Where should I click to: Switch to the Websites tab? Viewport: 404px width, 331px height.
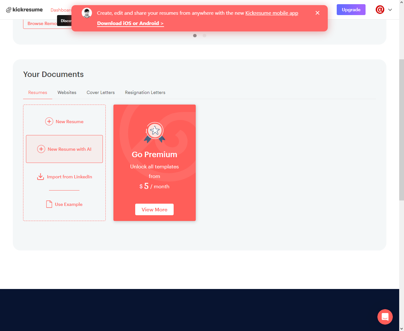(67, 92)
